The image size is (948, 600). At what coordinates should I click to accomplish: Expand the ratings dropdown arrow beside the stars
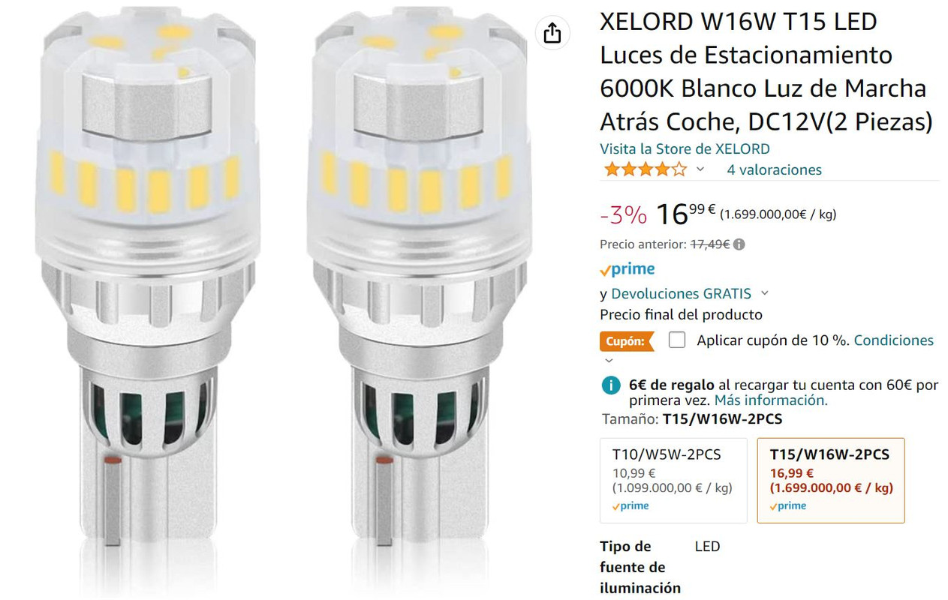pyautogui.click(x=700, y=169)
